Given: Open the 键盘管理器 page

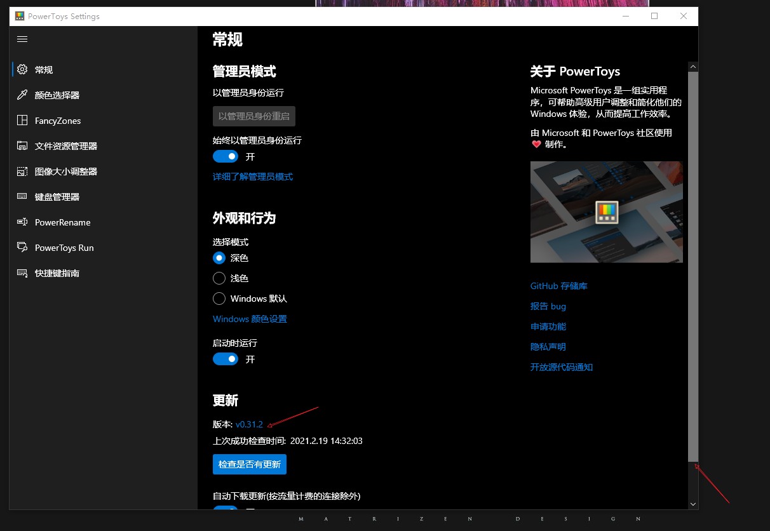Looking at the screenshot, I should (x=58, y=196).
